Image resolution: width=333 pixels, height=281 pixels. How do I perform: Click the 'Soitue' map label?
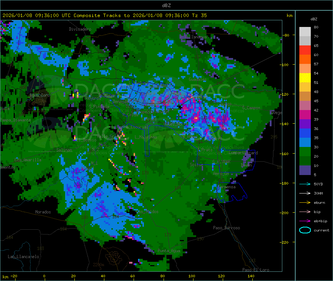(x=196, y=165)
